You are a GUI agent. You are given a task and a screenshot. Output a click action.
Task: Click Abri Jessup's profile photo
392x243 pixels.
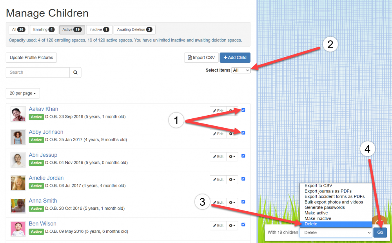tap(18, 160)
